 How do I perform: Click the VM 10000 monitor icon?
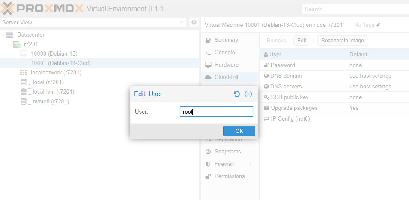coord(24,54)
